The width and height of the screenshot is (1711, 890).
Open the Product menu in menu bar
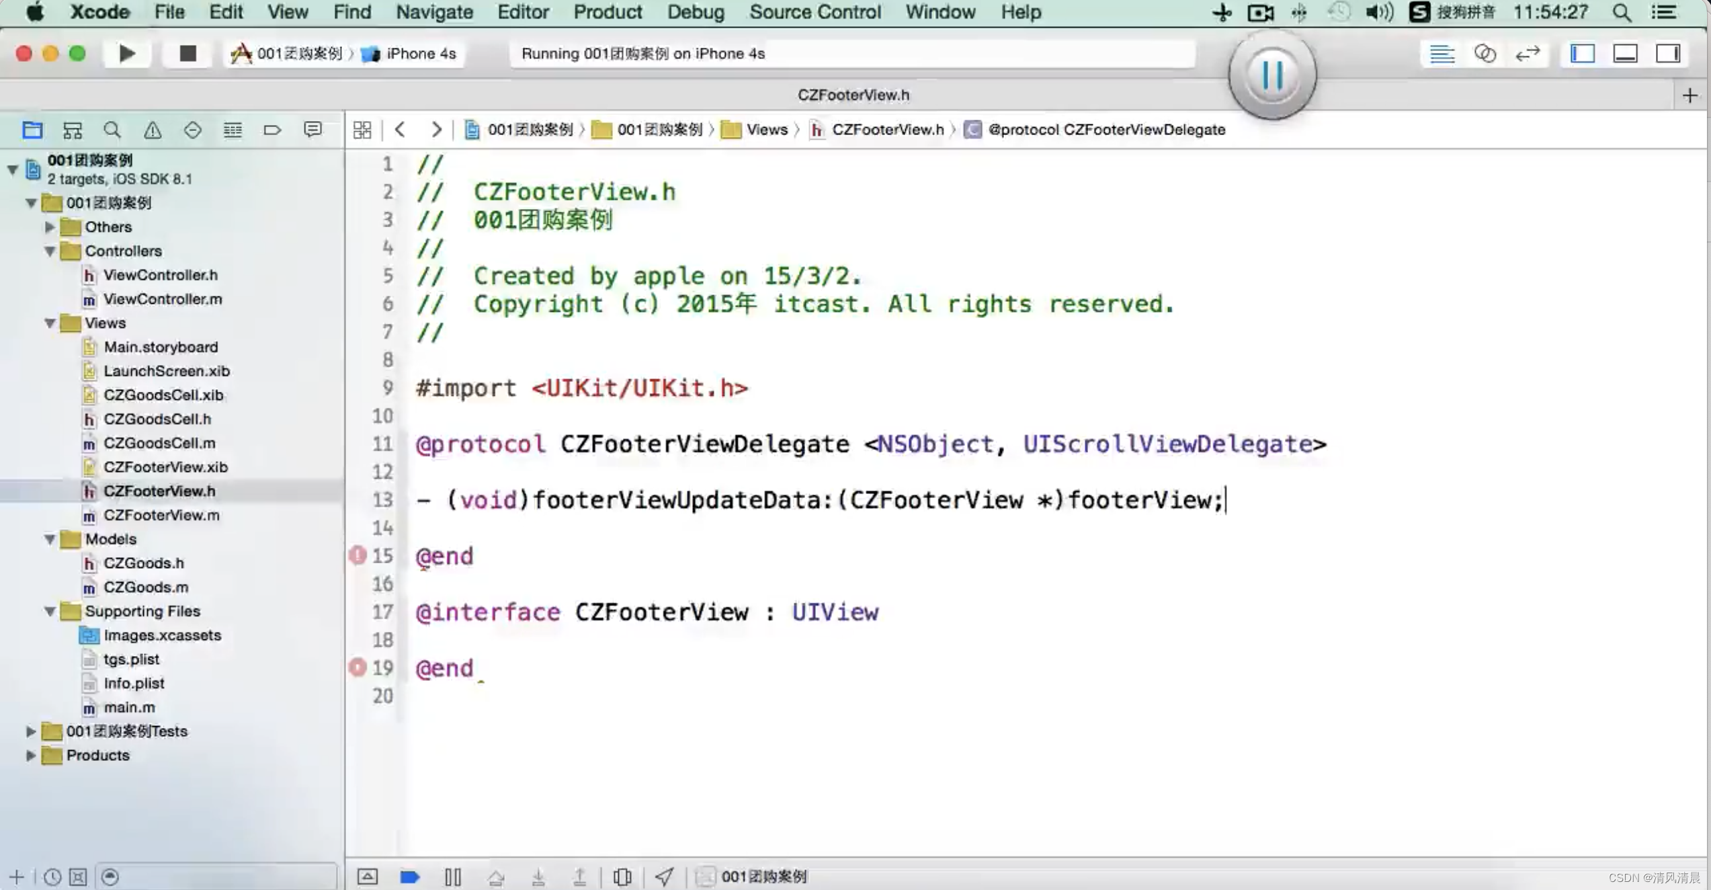pyautogui.click(x=608, y=13)
